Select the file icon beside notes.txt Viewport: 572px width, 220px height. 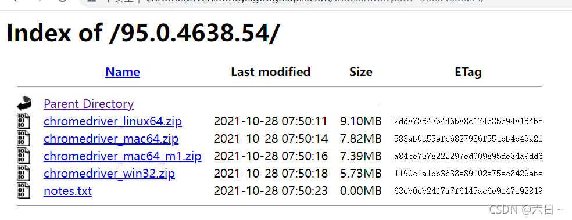(23, 191)
